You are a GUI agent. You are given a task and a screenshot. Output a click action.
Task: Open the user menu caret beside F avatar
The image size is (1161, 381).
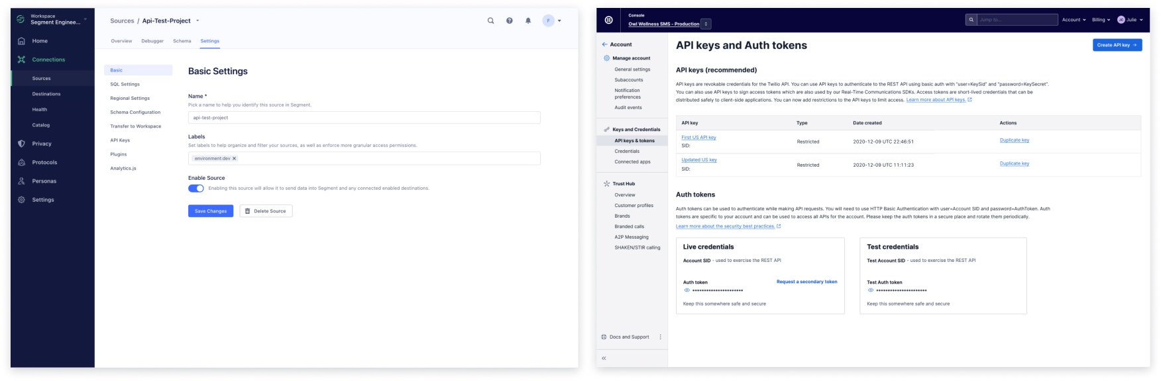(559, 21)
